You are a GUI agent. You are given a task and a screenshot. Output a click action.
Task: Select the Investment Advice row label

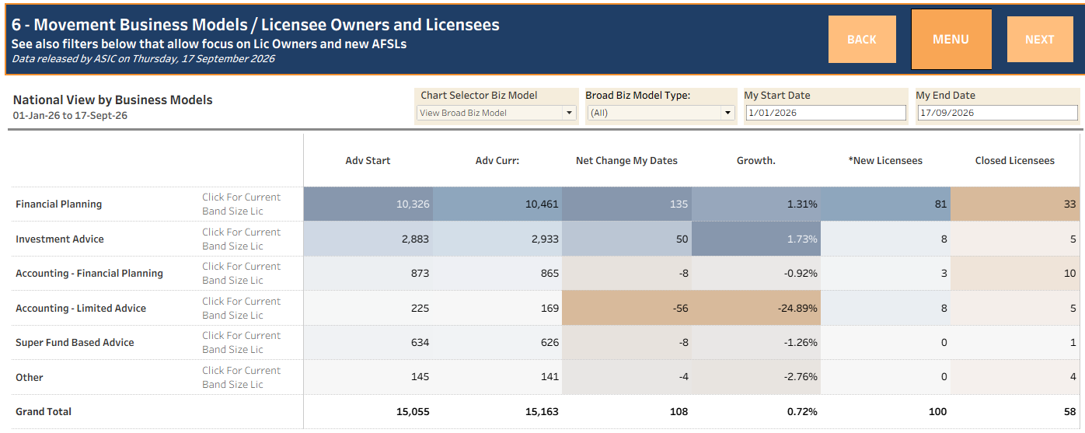(60, 239)
